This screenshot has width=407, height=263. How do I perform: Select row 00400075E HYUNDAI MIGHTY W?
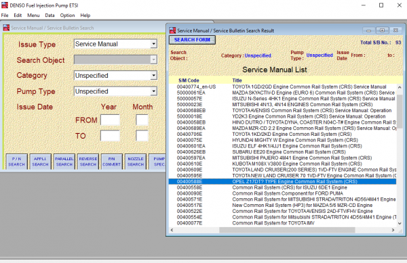pyautogui.click(x=282, y=140)
